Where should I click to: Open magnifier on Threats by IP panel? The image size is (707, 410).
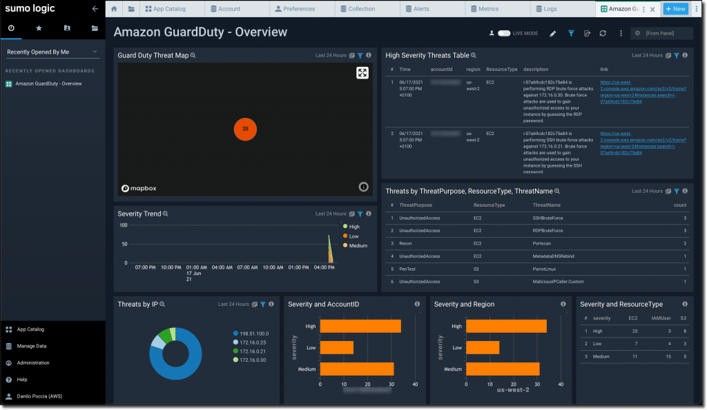[x=162, y=305]
